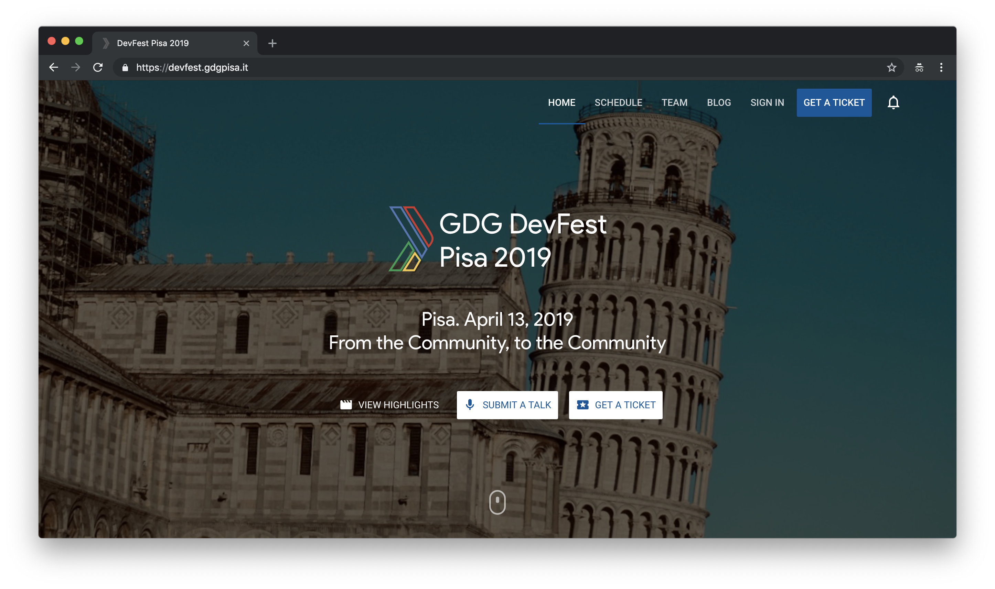Viewport: 995px width, 589px height.
Task: Click the HOME menu item
Action: pyautogui.click(x=561, y=102)
